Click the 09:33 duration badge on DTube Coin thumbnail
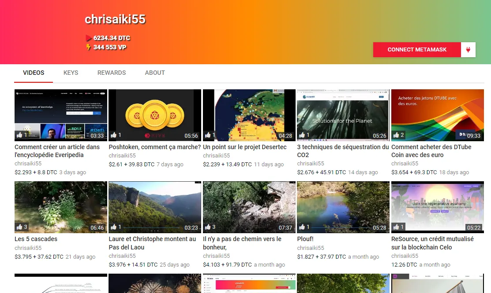 474,136
